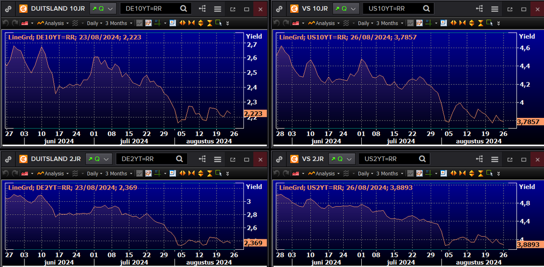Viewport: 544px width, 267px height.
Task: Click the search magnifier in DE2YT=RR field
Action: [x=179, y=159]
